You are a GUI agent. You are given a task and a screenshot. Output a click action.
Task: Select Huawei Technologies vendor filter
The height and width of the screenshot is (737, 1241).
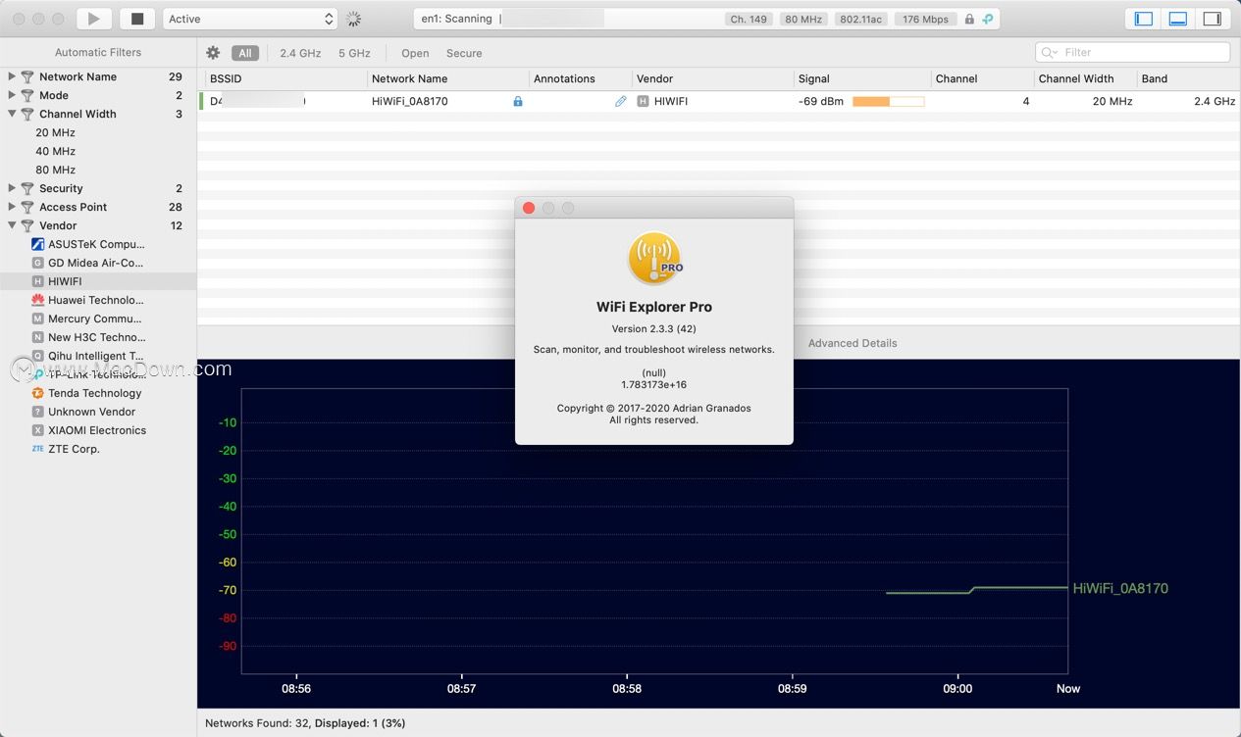click(x=96, y=300)
